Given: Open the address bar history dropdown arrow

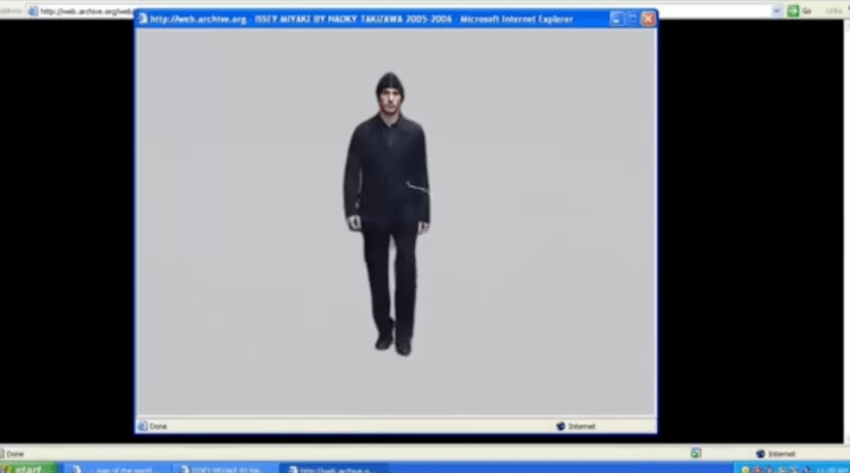Looking at the screenshot, I should [776, 11].
